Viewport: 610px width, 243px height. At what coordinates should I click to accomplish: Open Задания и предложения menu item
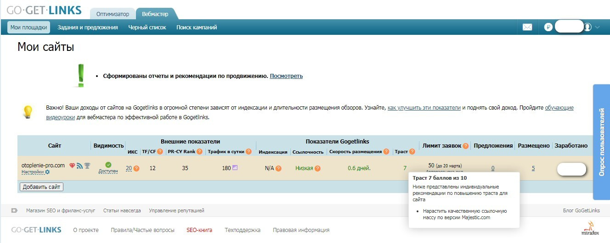88,27
